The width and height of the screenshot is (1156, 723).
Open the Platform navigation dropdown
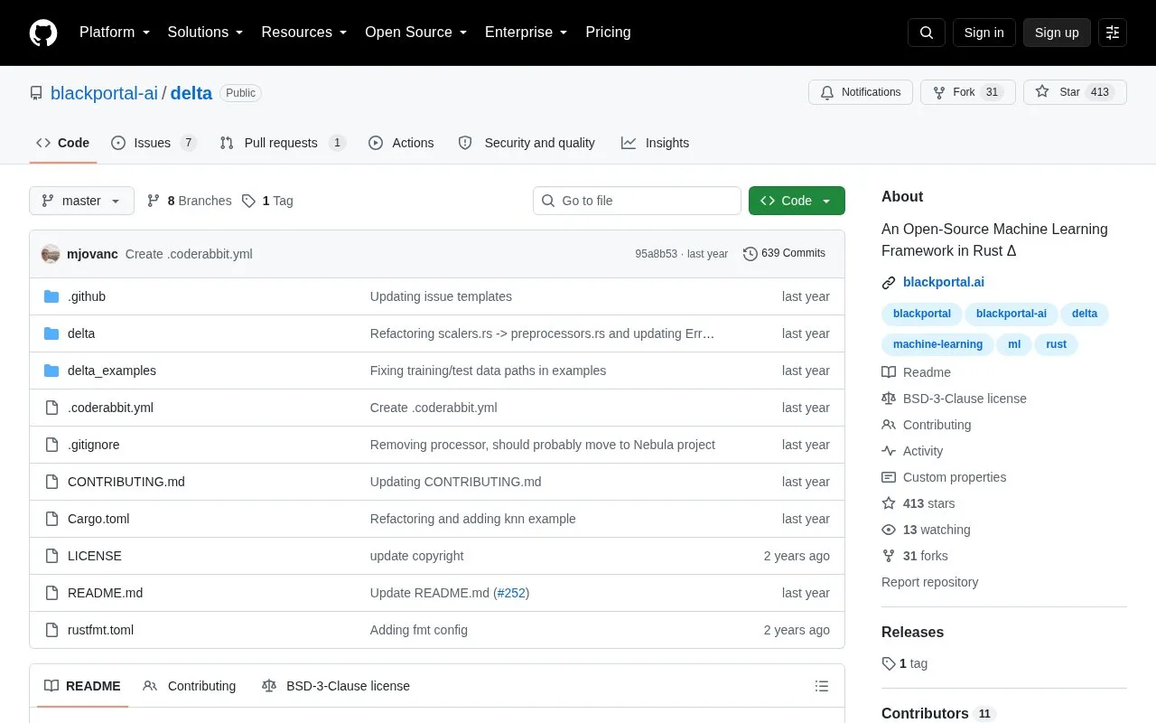[115, 33]
